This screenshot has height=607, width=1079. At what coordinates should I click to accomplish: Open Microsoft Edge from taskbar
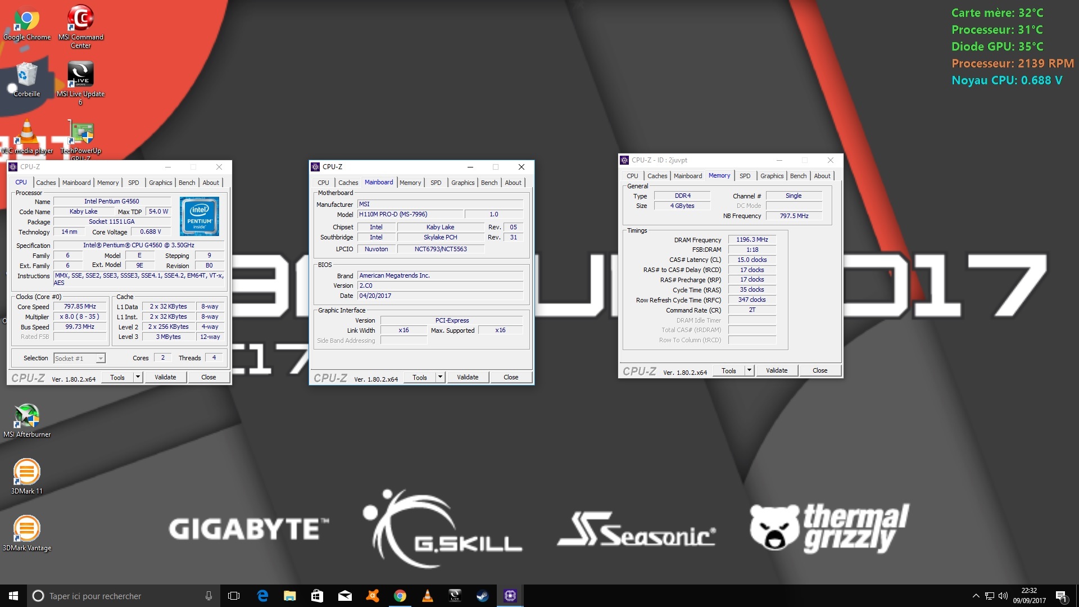262,596
